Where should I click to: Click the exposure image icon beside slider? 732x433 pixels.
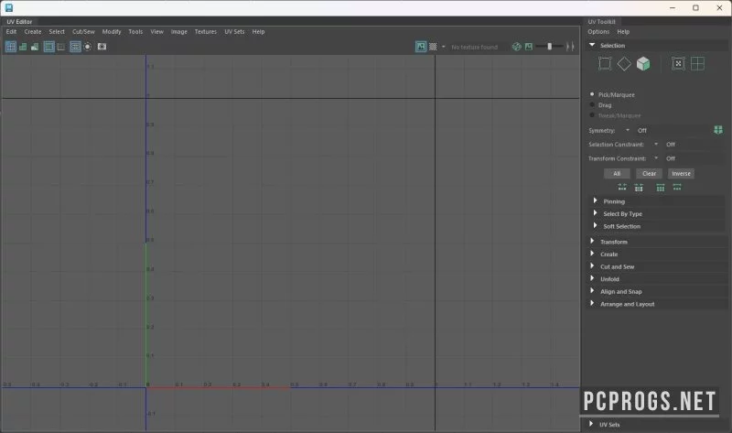[x=529, y=47]
